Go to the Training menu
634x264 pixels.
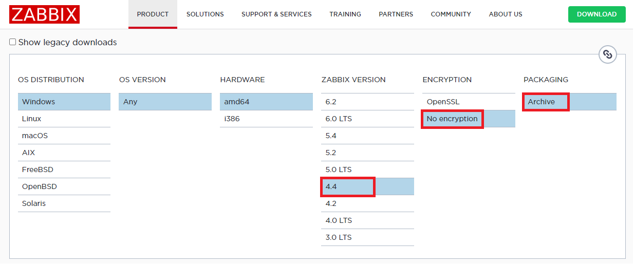345,14
